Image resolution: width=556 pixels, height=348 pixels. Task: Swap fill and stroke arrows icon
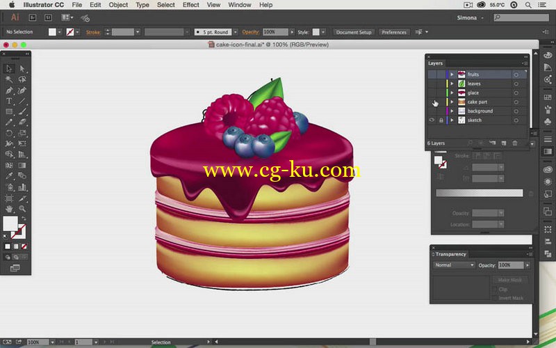[x=24, y=219]
